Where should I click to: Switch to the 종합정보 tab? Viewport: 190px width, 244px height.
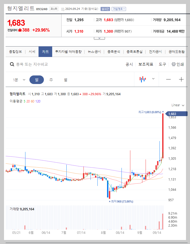(16, 51)
